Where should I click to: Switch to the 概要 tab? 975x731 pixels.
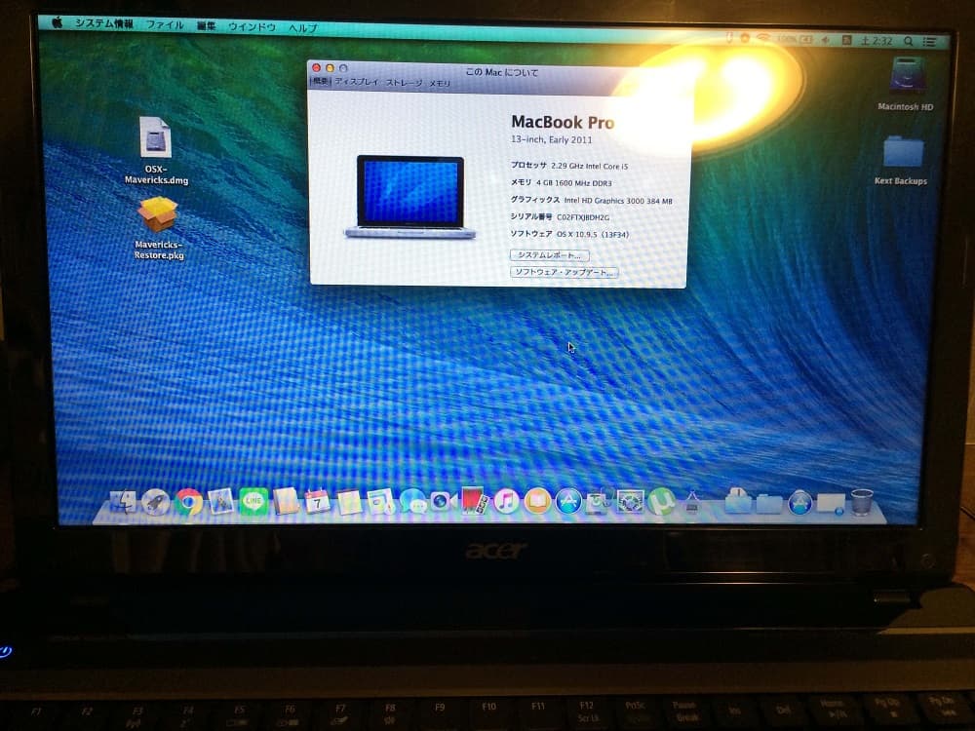(320, 82)
